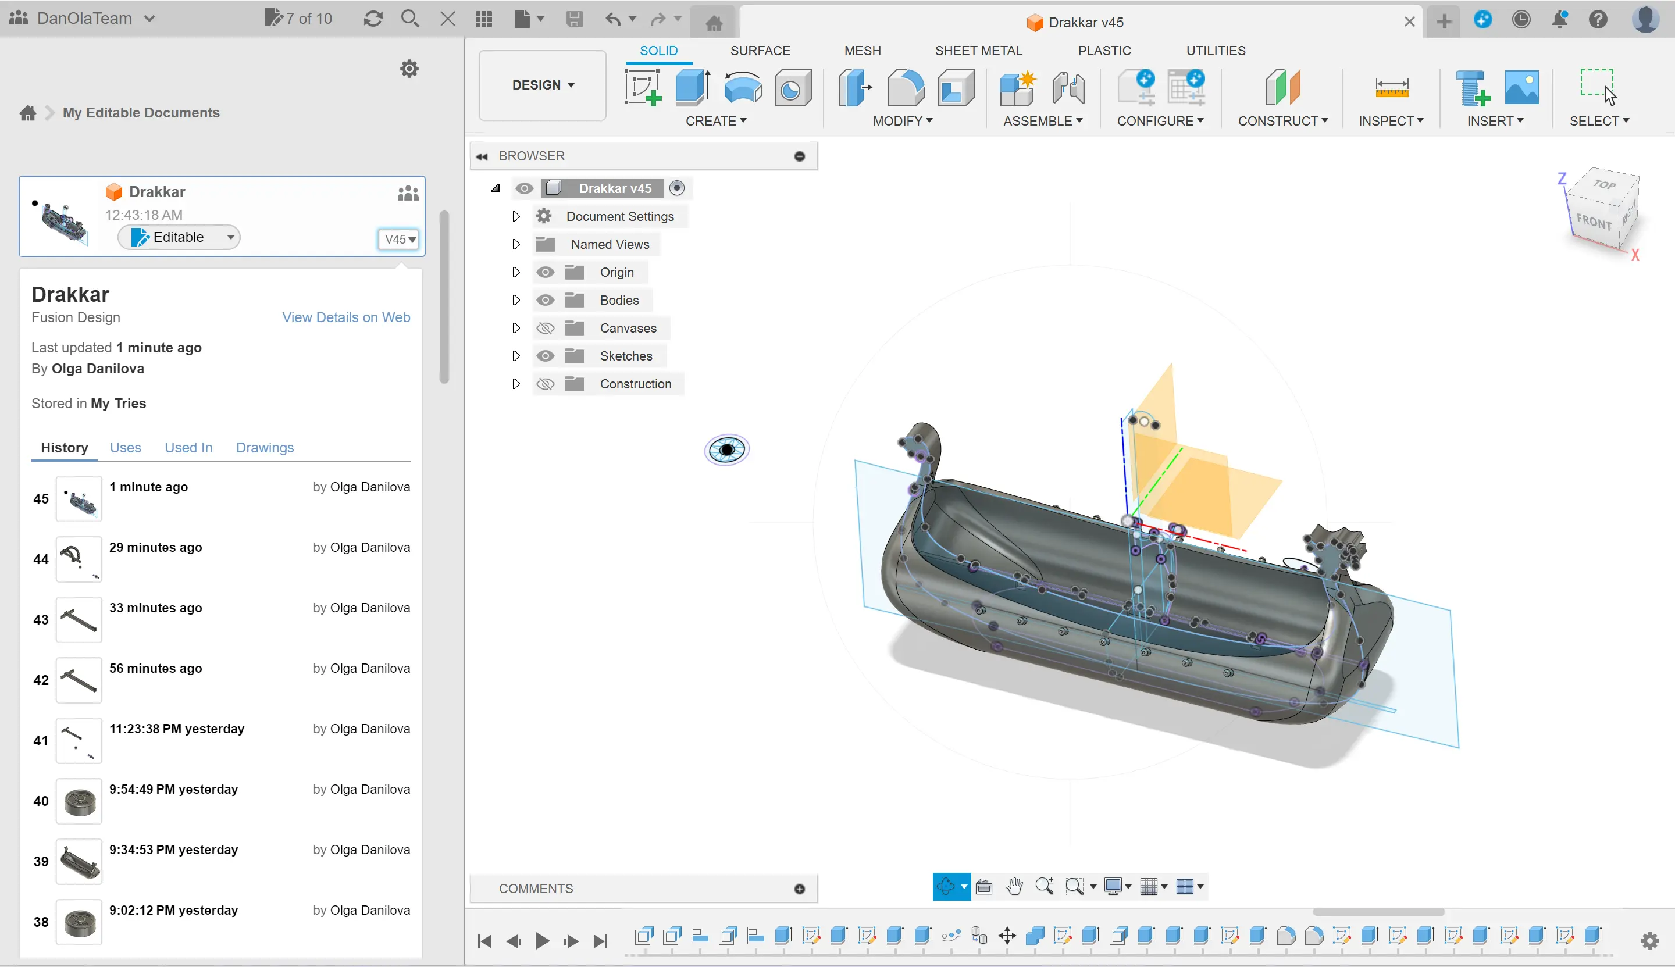Hide the Bodies folder
Image resolution: width=1675 pixels, height=967 pixels.
[x=546, y=300]
